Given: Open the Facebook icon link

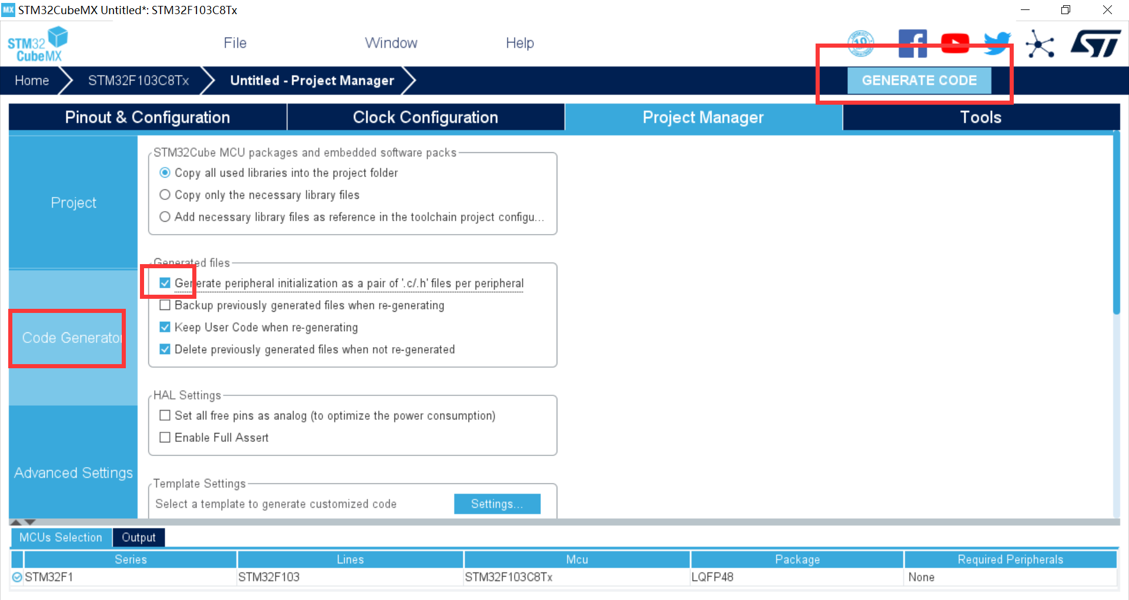Looking at the screenshot, I should click(913, 44).
